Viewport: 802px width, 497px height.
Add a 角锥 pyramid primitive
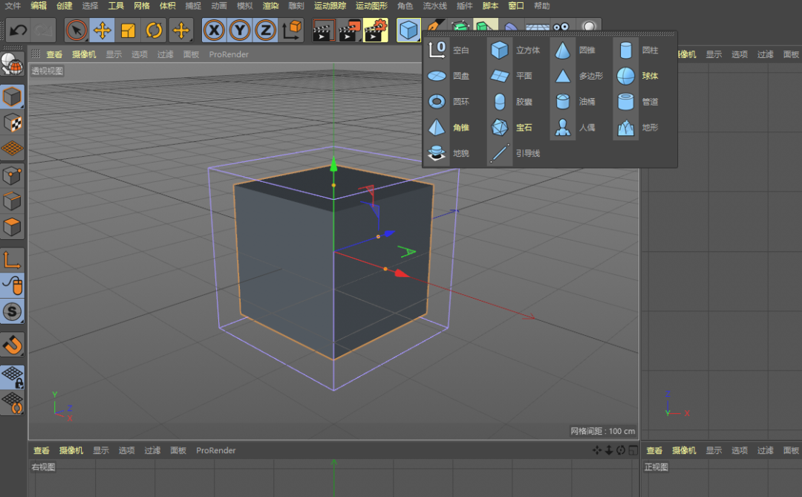click(x=448, y=128)
